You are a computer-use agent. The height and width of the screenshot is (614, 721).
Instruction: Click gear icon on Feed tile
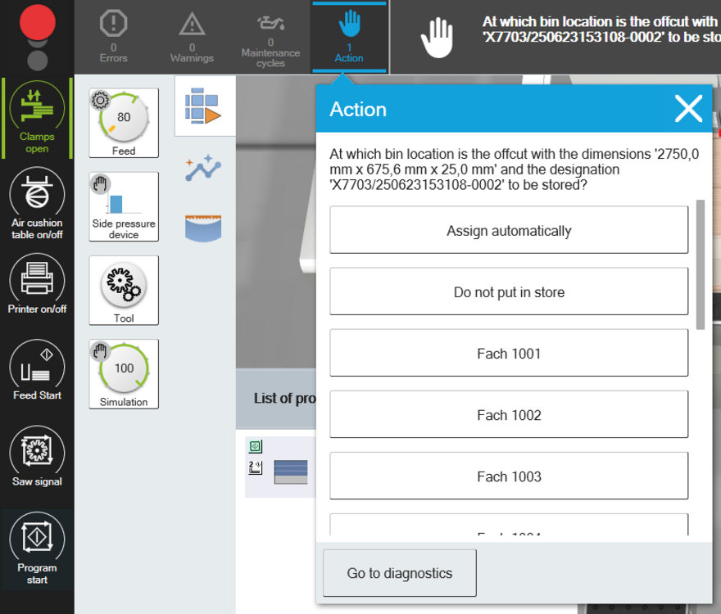click(x=100, y=100)
